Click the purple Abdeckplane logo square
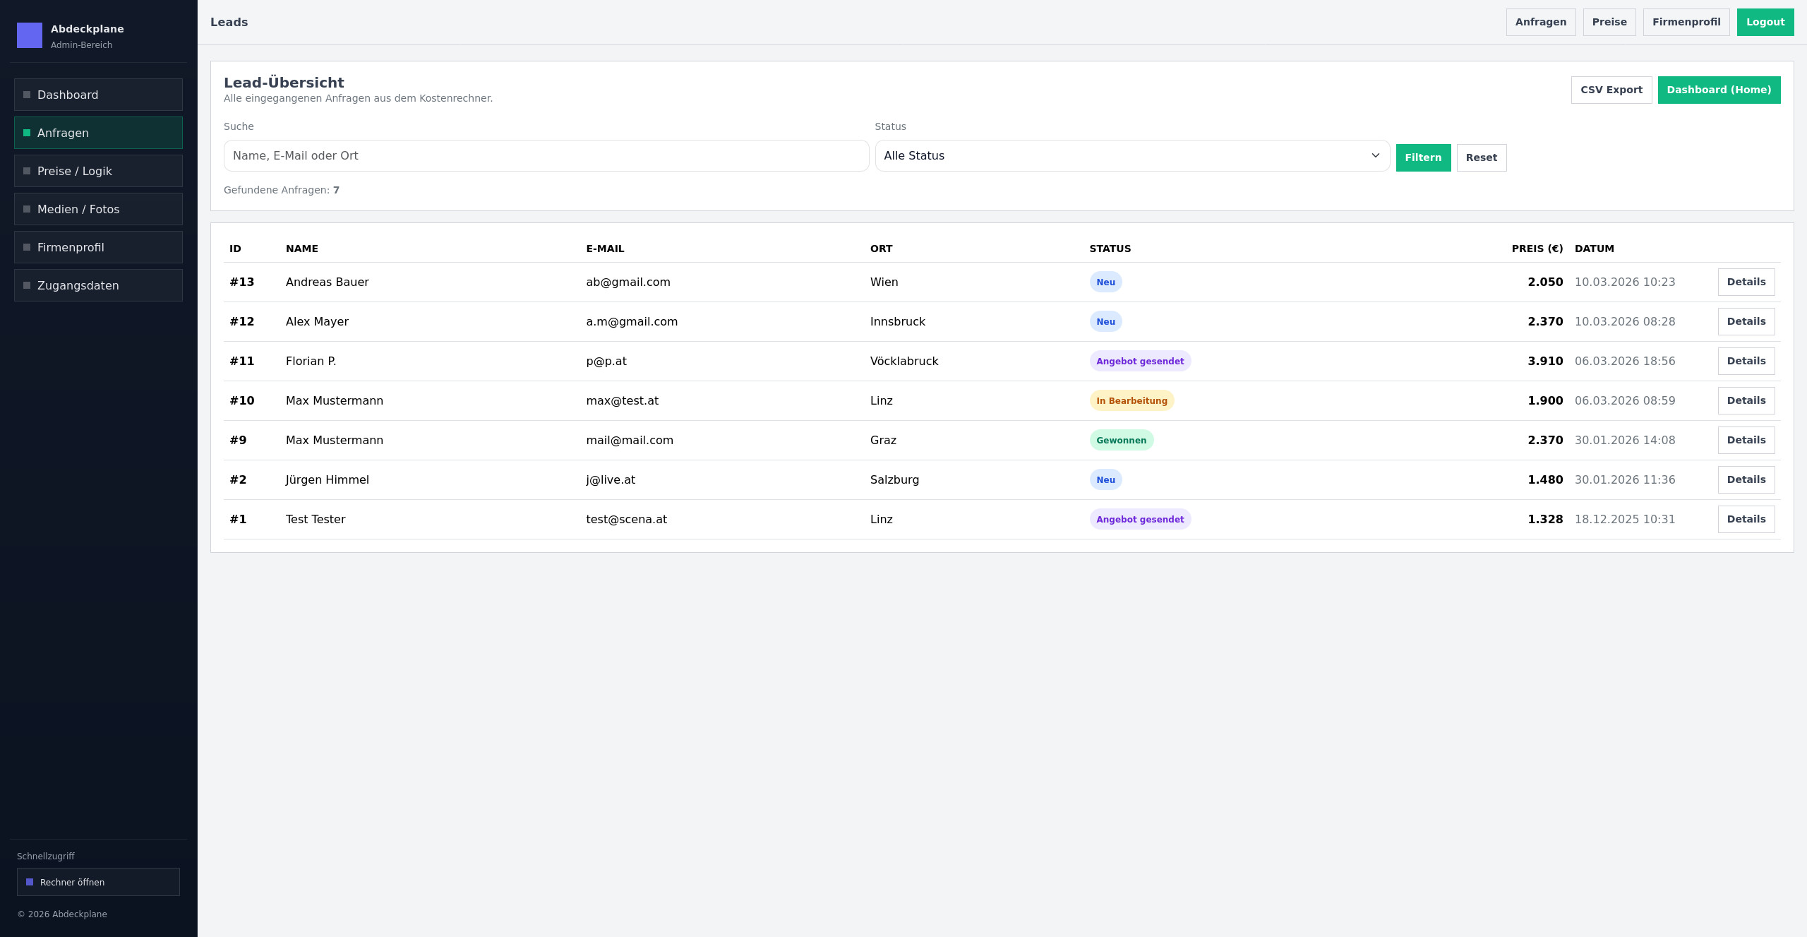This screenshot has width=1807, height=937. [x=30, y=35]
